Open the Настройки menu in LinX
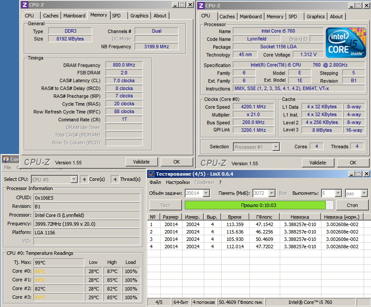The width and height of the screenshot is (371, 307). (178, 183)
